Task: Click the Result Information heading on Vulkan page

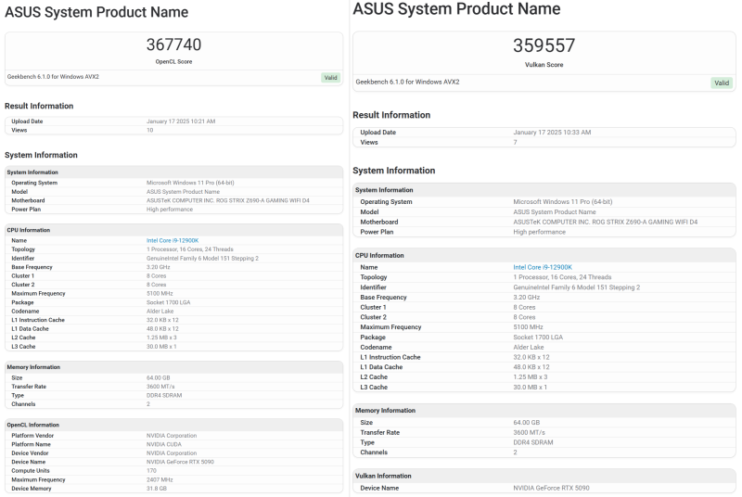Action: [391, 115]
